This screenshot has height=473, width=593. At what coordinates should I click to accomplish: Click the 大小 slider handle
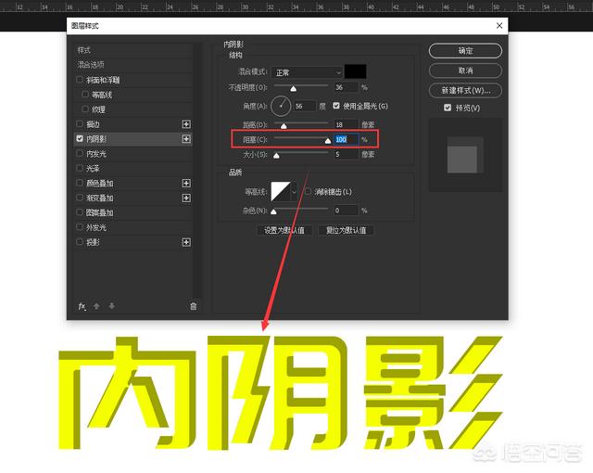coord(276,156)
